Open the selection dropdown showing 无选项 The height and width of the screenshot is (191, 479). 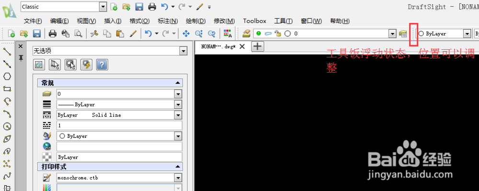pos(183,51)
